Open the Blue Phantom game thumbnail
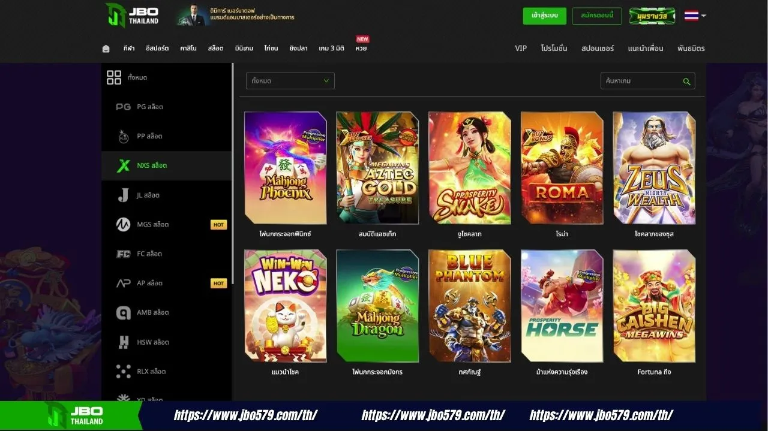 470,306
